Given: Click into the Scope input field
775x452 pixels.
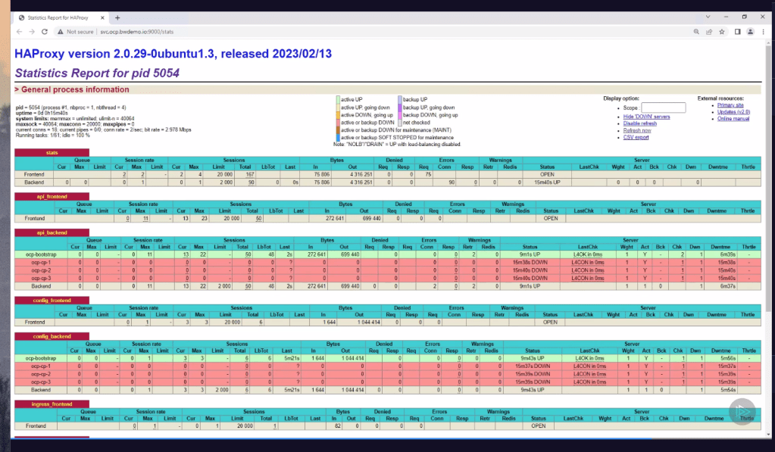Looking at the screenshot, I should 664,108.
